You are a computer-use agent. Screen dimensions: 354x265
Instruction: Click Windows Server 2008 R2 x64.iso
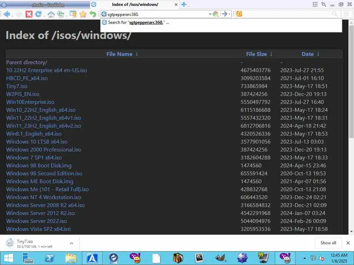[x=45, y=205]
